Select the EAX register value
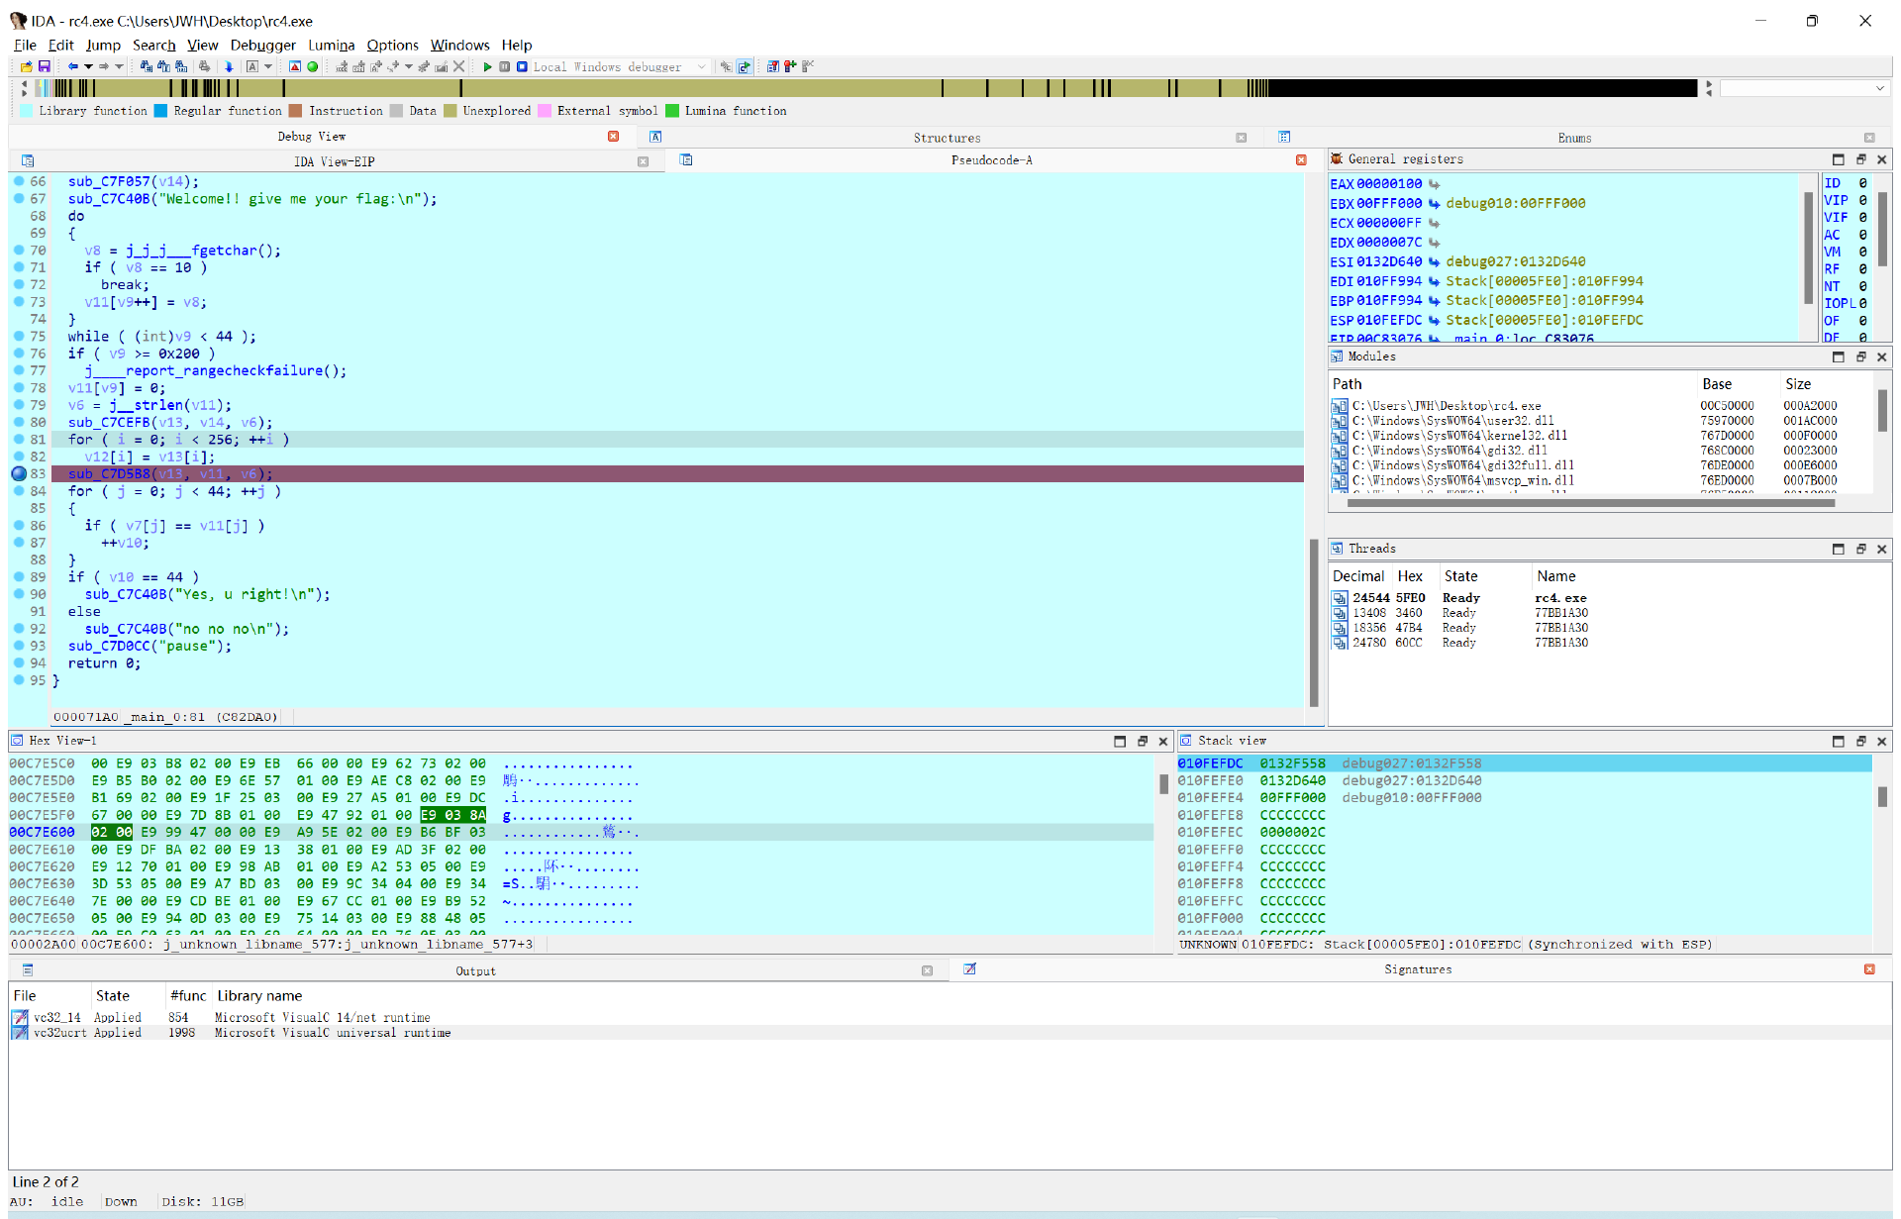Viewport: 1901px width, 1219px height. 1389,183
